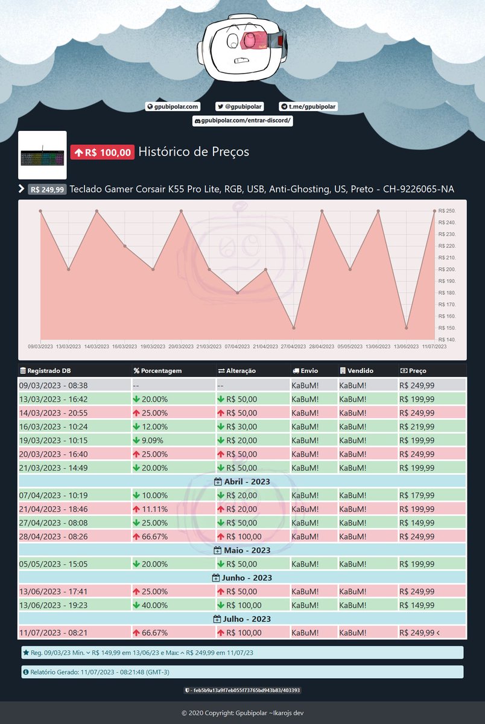The height and width of the screenshot is (724, 485).
Task: Click the date 21/03/2023 - 14:49
Action: tap(54, 468)
